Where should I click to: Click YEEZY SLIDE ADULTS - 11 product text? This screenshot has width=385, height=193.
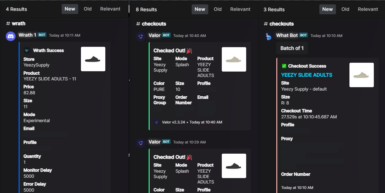[x=50, y=79]
